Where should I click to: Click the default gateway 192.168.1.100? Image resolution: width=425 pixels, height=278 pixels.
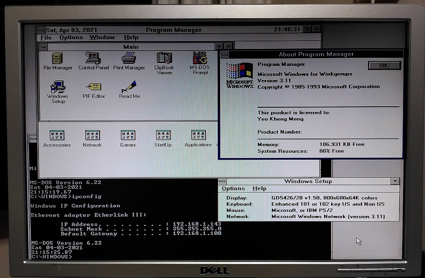197,233
